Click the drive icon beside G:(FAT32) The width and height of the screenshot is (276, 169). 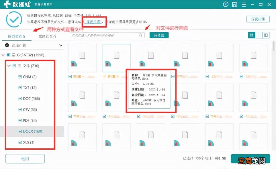click(13, 55)
